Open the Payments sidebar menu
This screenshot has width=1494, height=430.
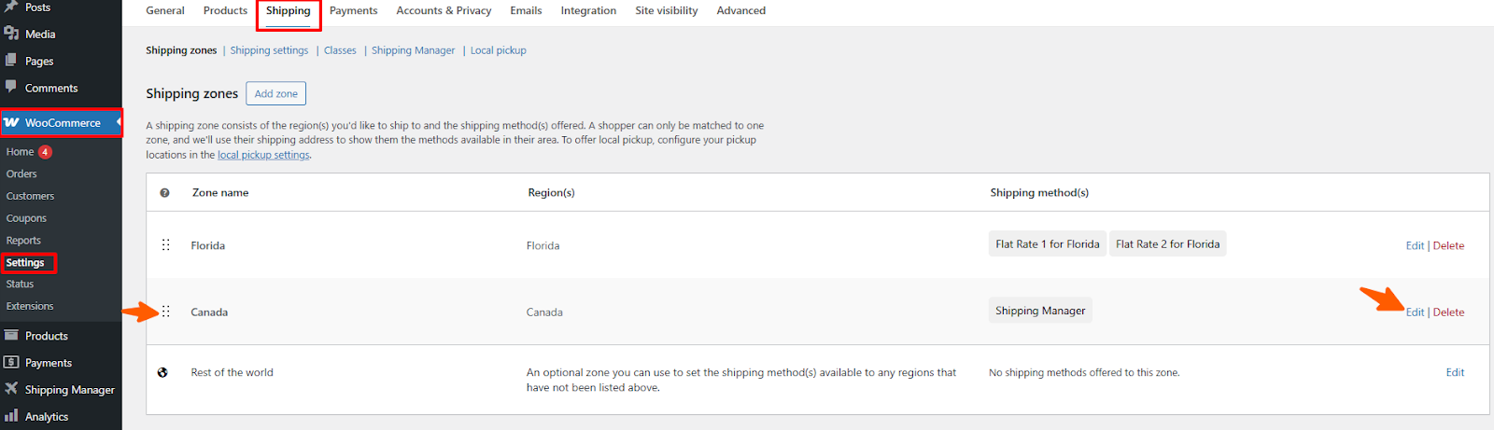pyautogui.click(x=48, y=363)
